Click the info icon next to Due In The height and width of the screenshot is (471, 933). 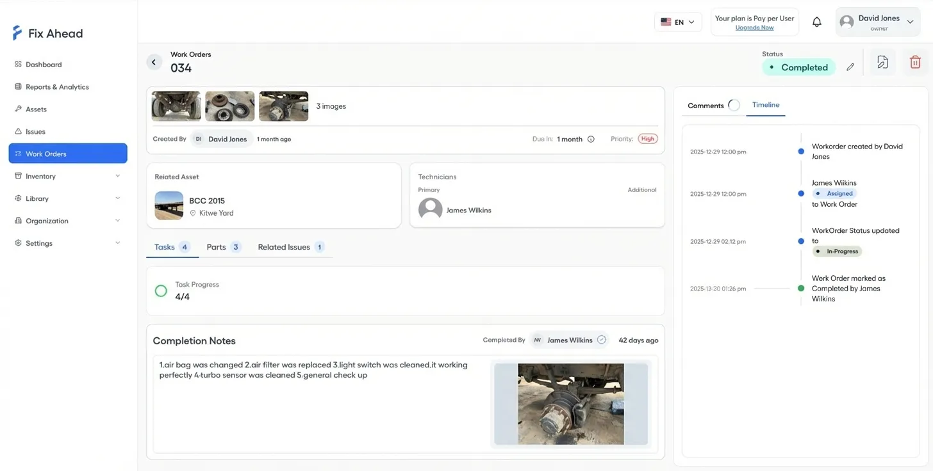(591, 139)
